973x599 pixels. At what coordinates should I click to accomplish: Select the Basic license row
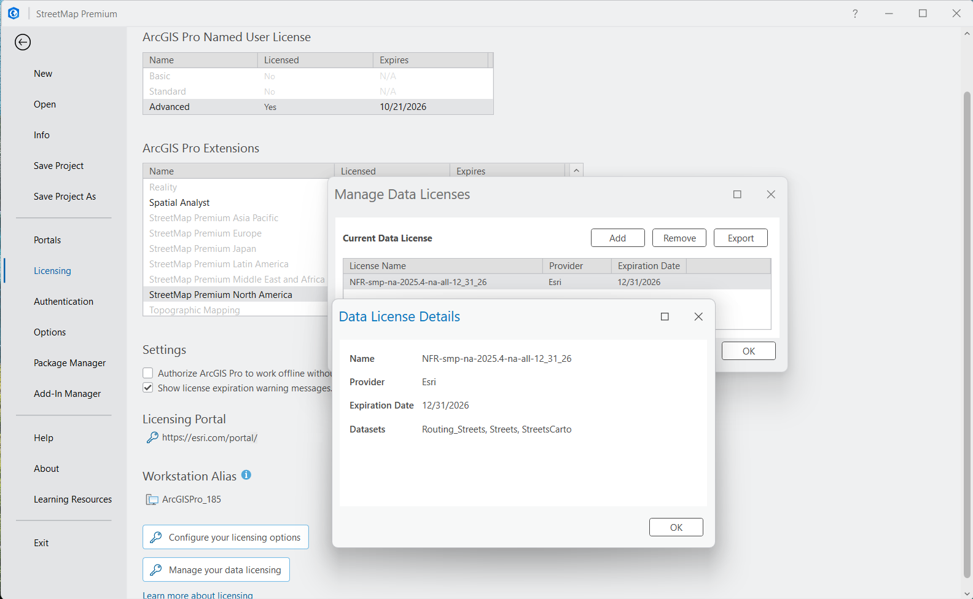click(x=318, y=76)
